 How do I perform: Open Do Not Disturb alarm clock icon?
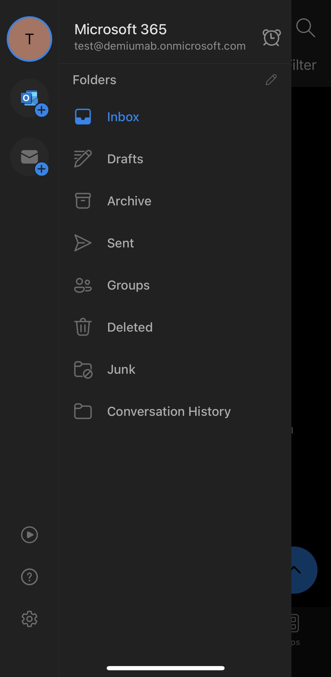pyautogui.click(x=271, y=37)
